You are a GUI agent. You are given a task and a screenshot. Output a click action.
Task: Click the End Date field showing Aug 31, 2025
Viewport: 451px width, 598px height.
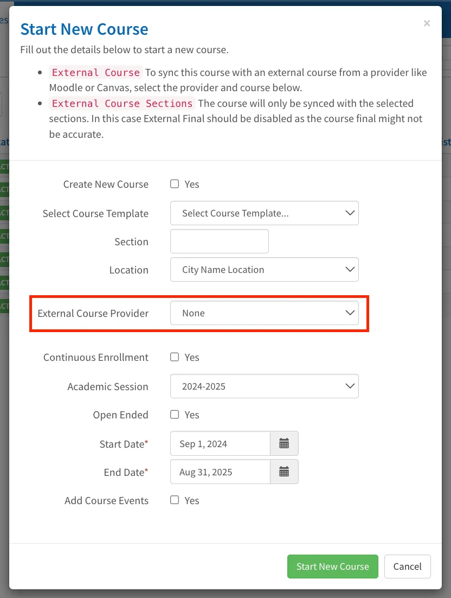(x=220, y=472)
